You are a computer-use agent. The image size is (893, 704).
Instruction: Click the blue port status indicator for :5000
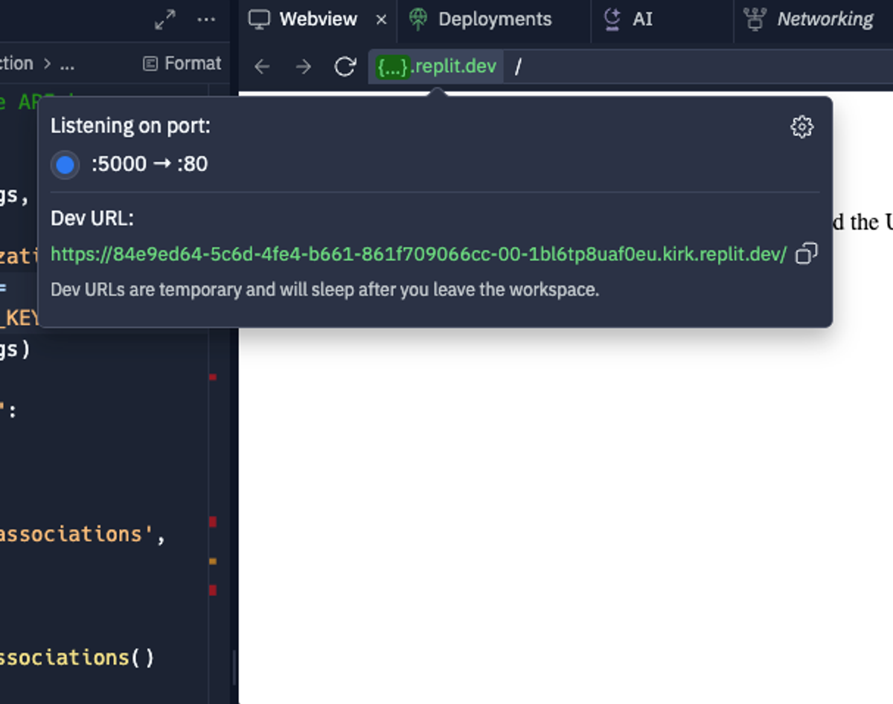[x=65, y=164]
